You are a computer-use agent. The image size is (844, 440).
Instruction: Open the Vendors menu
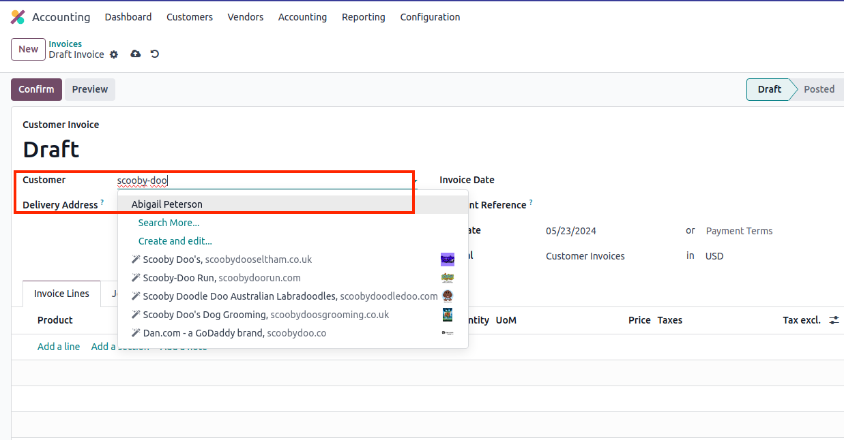(x=246, y=17)
